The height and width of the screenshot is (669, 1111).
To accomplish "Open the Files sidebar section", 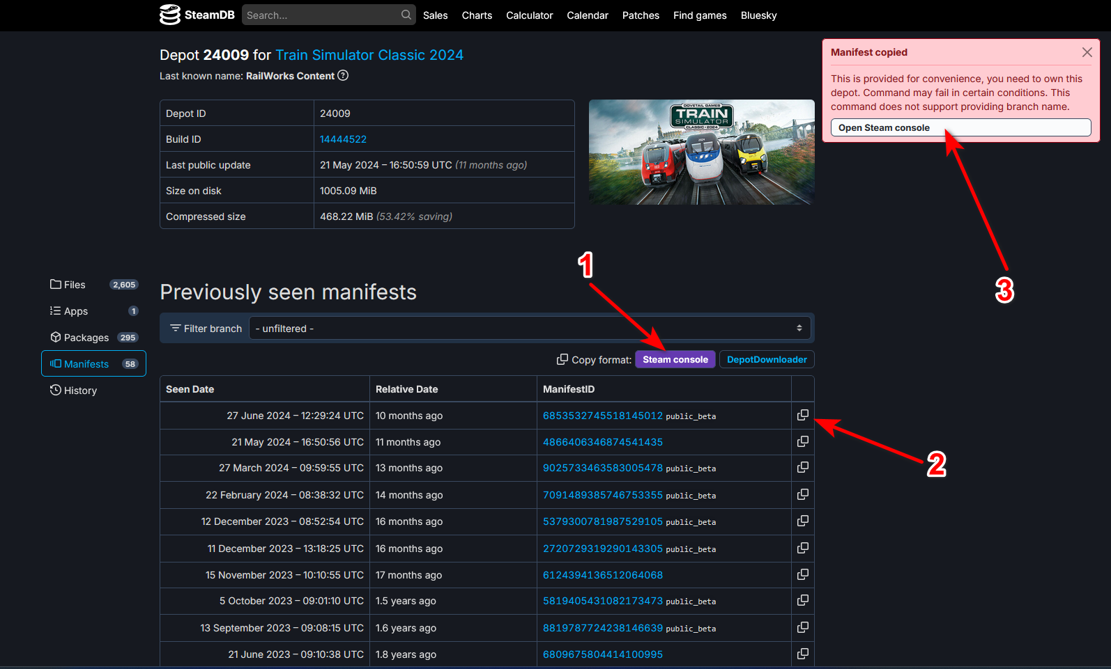I will [93, 284].
